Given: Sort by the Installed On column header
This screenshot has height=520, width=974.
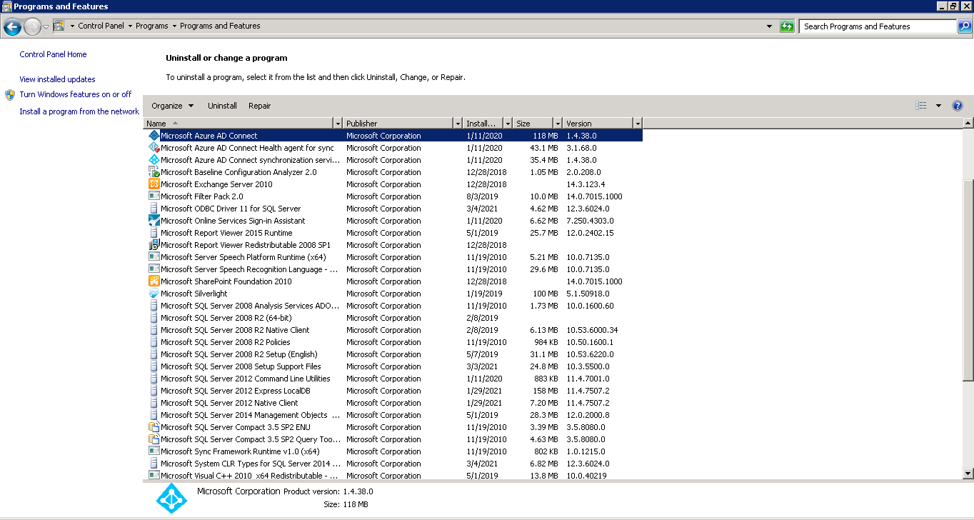Looking at the screenshot, I should click(x=483, y=123).
